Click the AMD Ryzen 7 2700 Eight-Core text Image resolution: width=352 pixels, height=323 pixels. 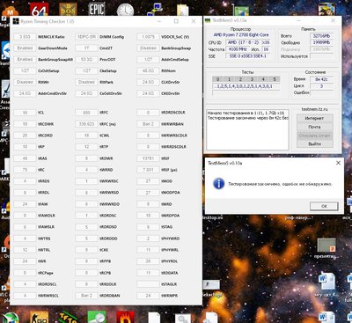241,35
